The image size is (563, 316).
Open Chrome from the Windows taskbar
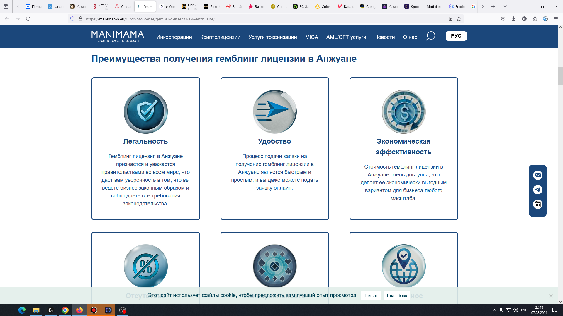65,310
